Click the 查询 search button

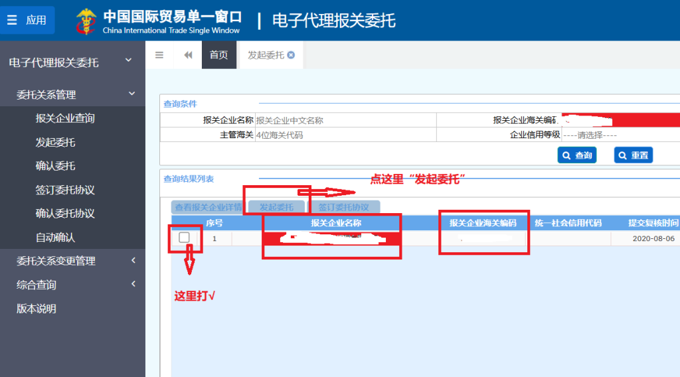(x=577, y=155)
